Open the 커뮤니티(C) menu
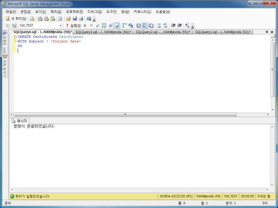Viewport: 278px width, 208px height. pos(143,12)
